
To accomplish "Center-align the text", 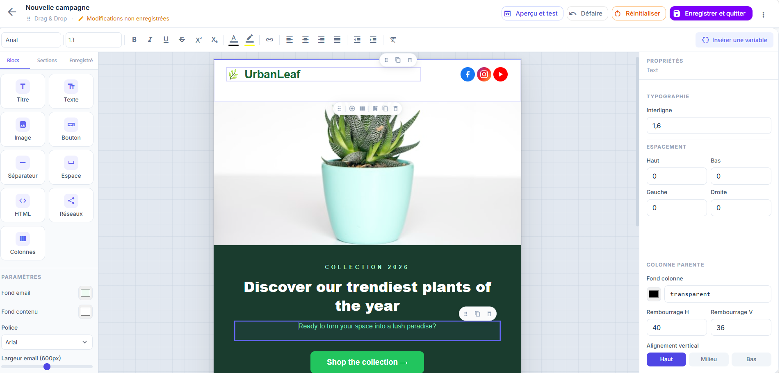I will click(306, 40).
